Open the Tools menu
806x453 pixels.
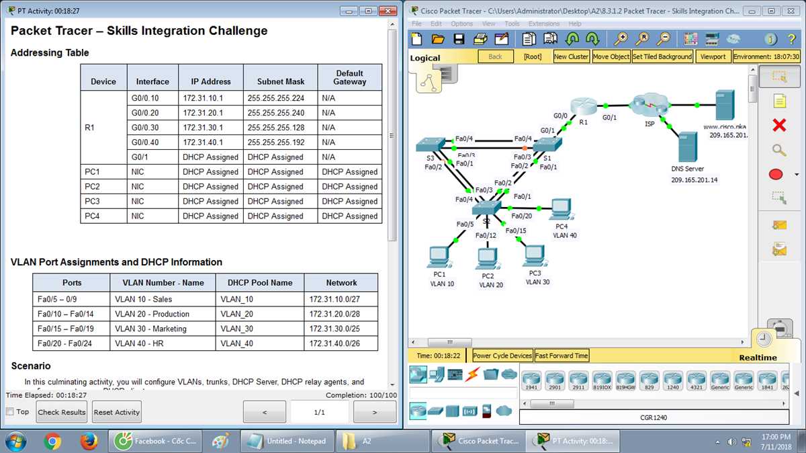512,24
